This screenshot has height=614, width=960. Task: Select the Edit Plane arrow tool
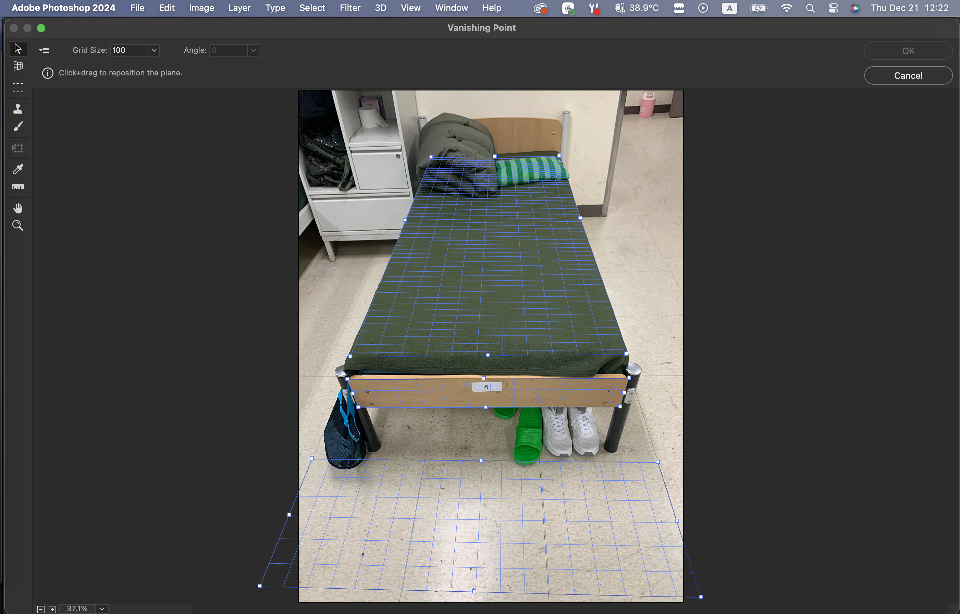(17, 49)
